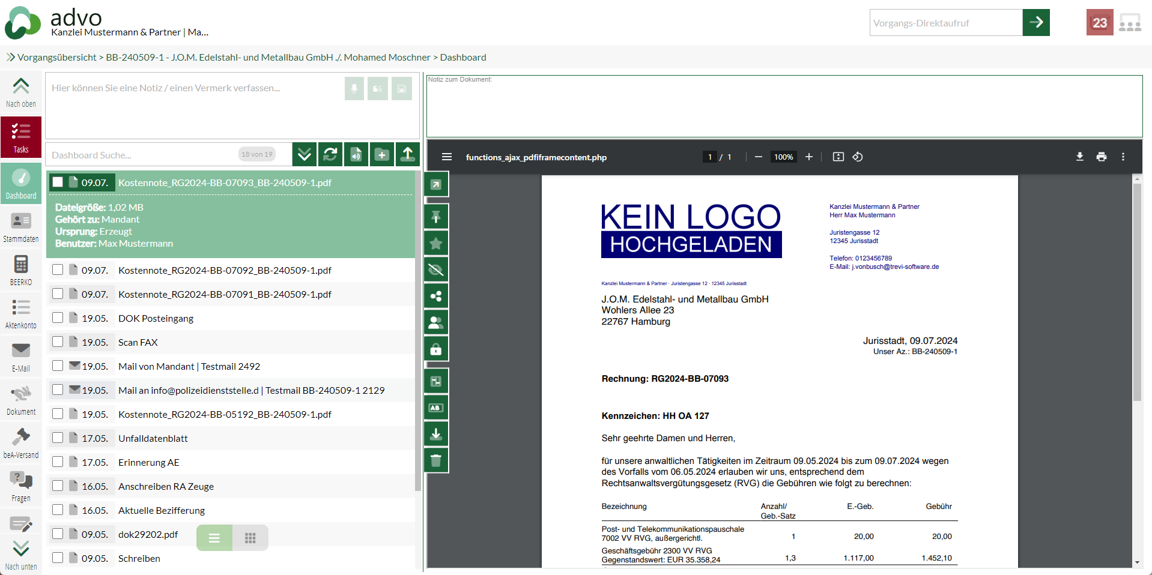Click into the Vorgangs-Direktaufruf input field

pyautogui.click(x=945, y=23)
